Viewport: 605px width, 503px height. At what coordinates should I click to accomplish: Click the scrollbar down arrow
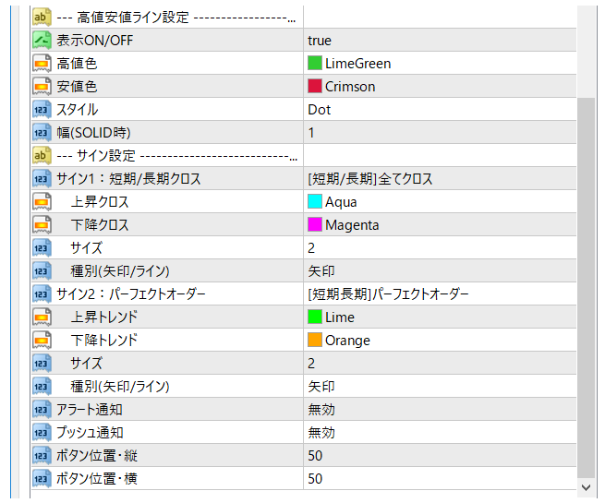pos(587,486)
